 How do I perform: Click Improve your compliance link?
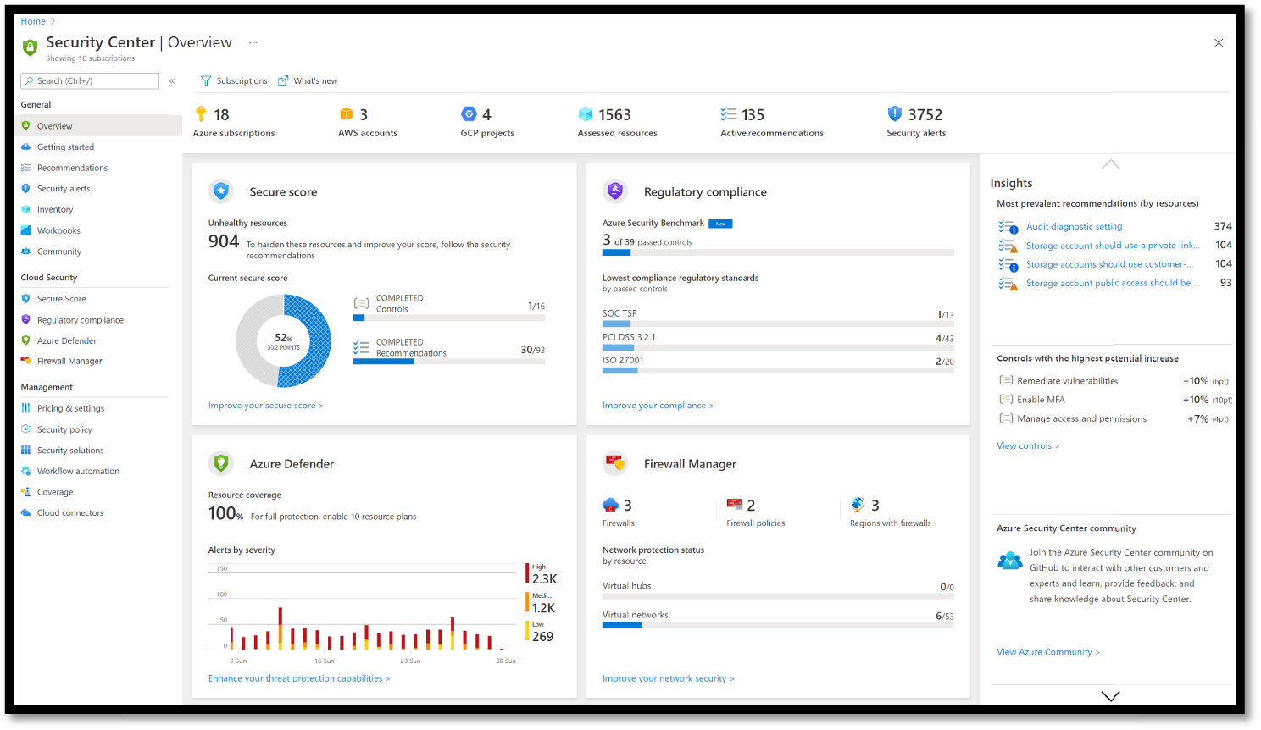point(658,406)
